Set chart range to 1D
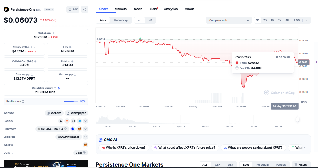This screenshot has height=168, width=318. (x=257, y=20)
